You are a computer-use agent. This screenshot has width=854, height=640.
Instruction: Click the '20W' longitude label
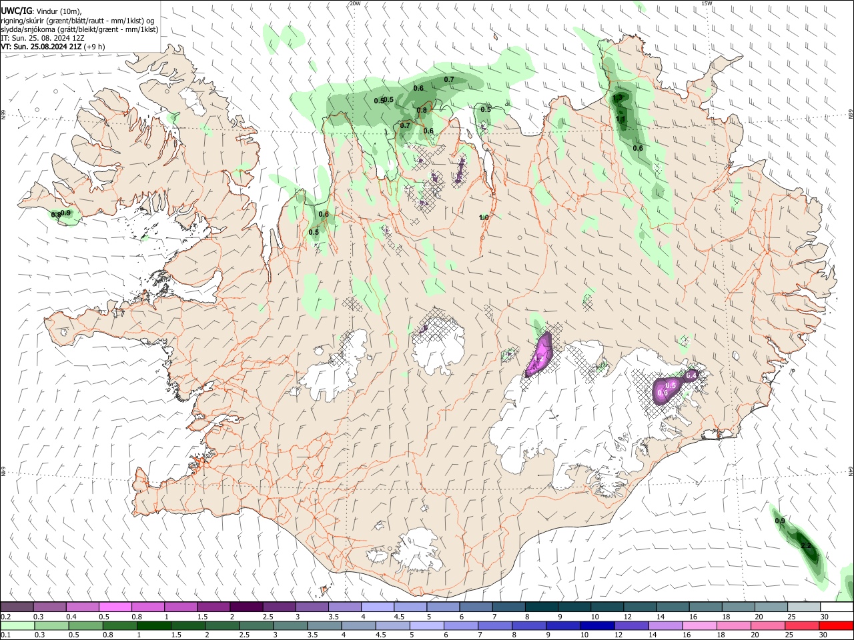pyautogui.click(x=355, y=3)
